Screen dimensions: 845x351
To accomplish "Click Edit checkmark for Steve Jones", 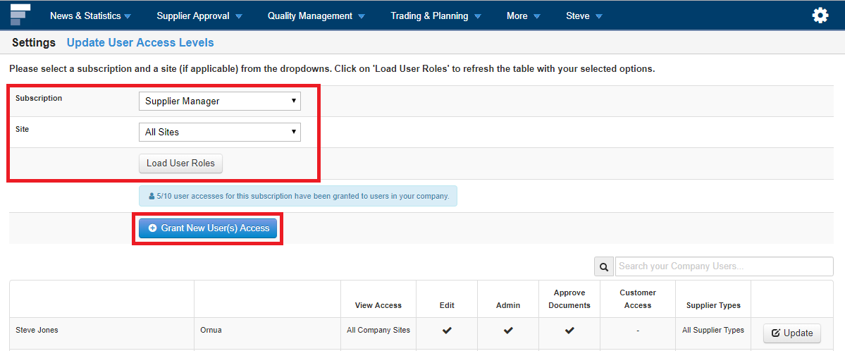I will pyautogui.click(x=447, y=330).
